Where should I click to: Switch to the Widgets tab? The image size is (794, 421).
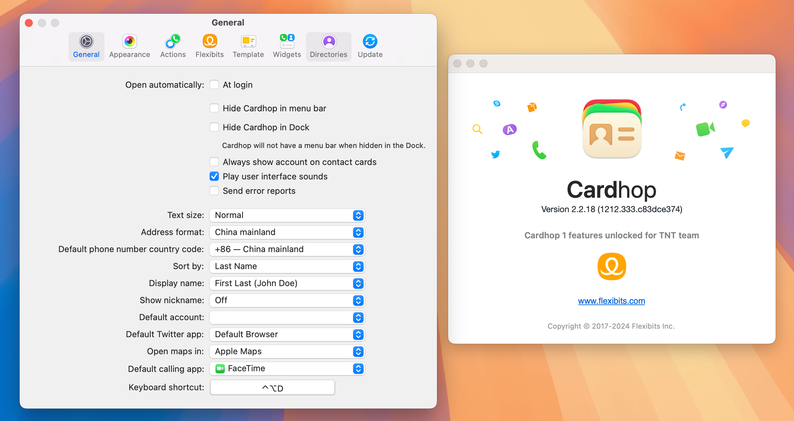coord(287,46)
